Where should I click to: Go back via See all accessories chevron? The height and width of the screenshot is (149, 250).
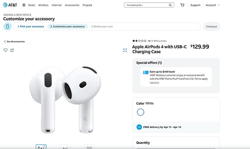pyautogui.click(x=5, y=42)
